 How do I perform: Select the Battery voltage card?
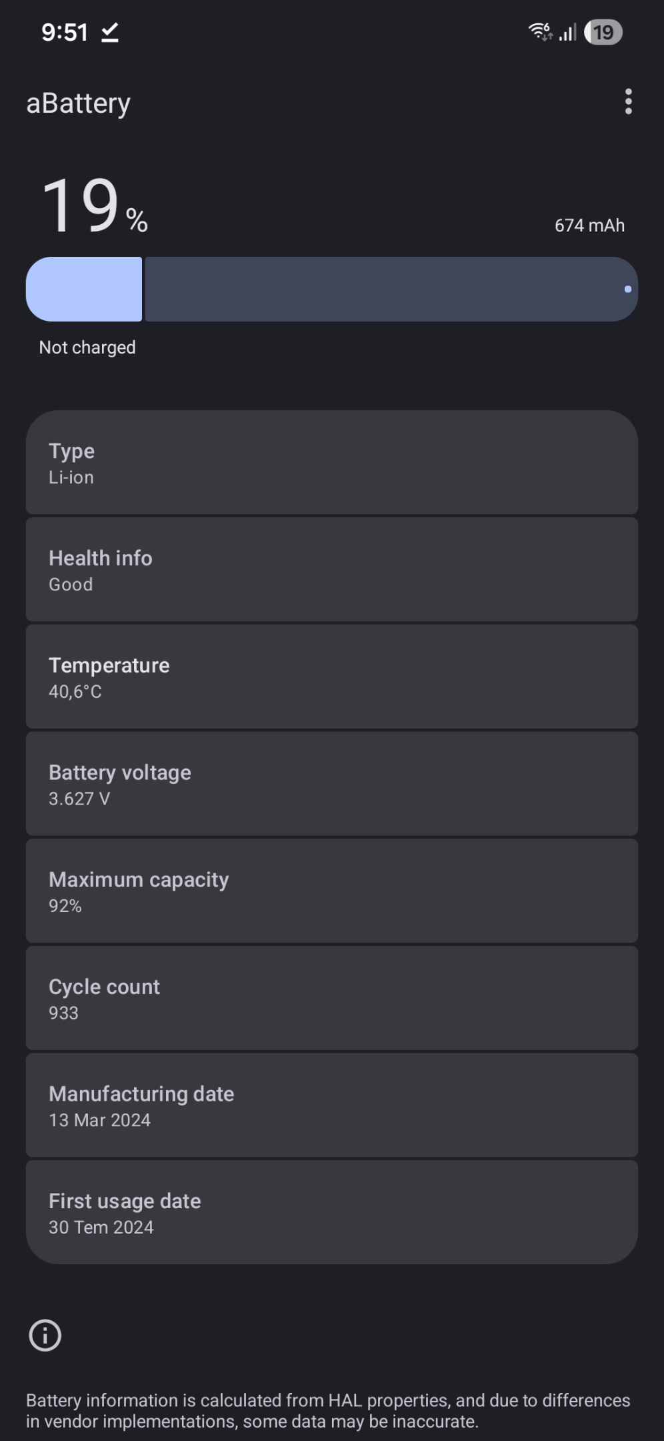coord(332,784)
